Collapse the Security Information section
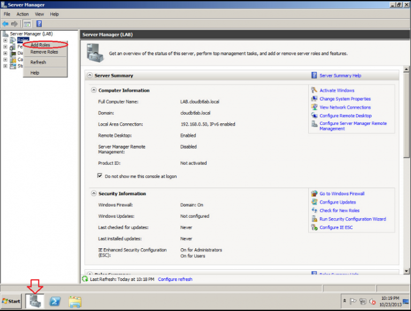The height and width of the screenshot is (311, 411). [x=94, y=194]
